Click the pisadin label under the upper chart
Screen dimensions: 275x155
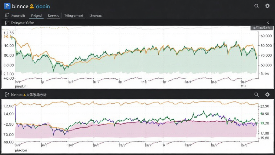pos(21,86)
